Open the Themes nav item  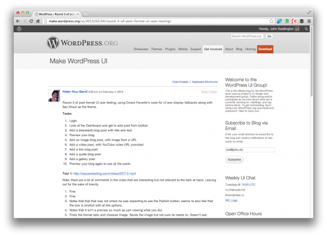coord(156,49)
